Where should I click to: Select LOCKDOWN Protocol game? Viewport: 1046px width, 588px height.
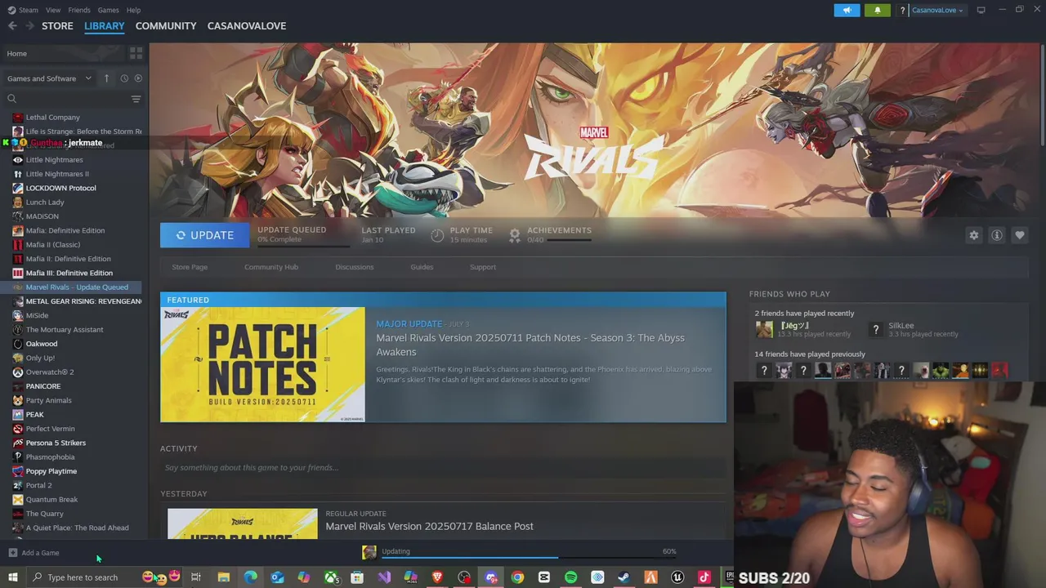coord(60,188)
